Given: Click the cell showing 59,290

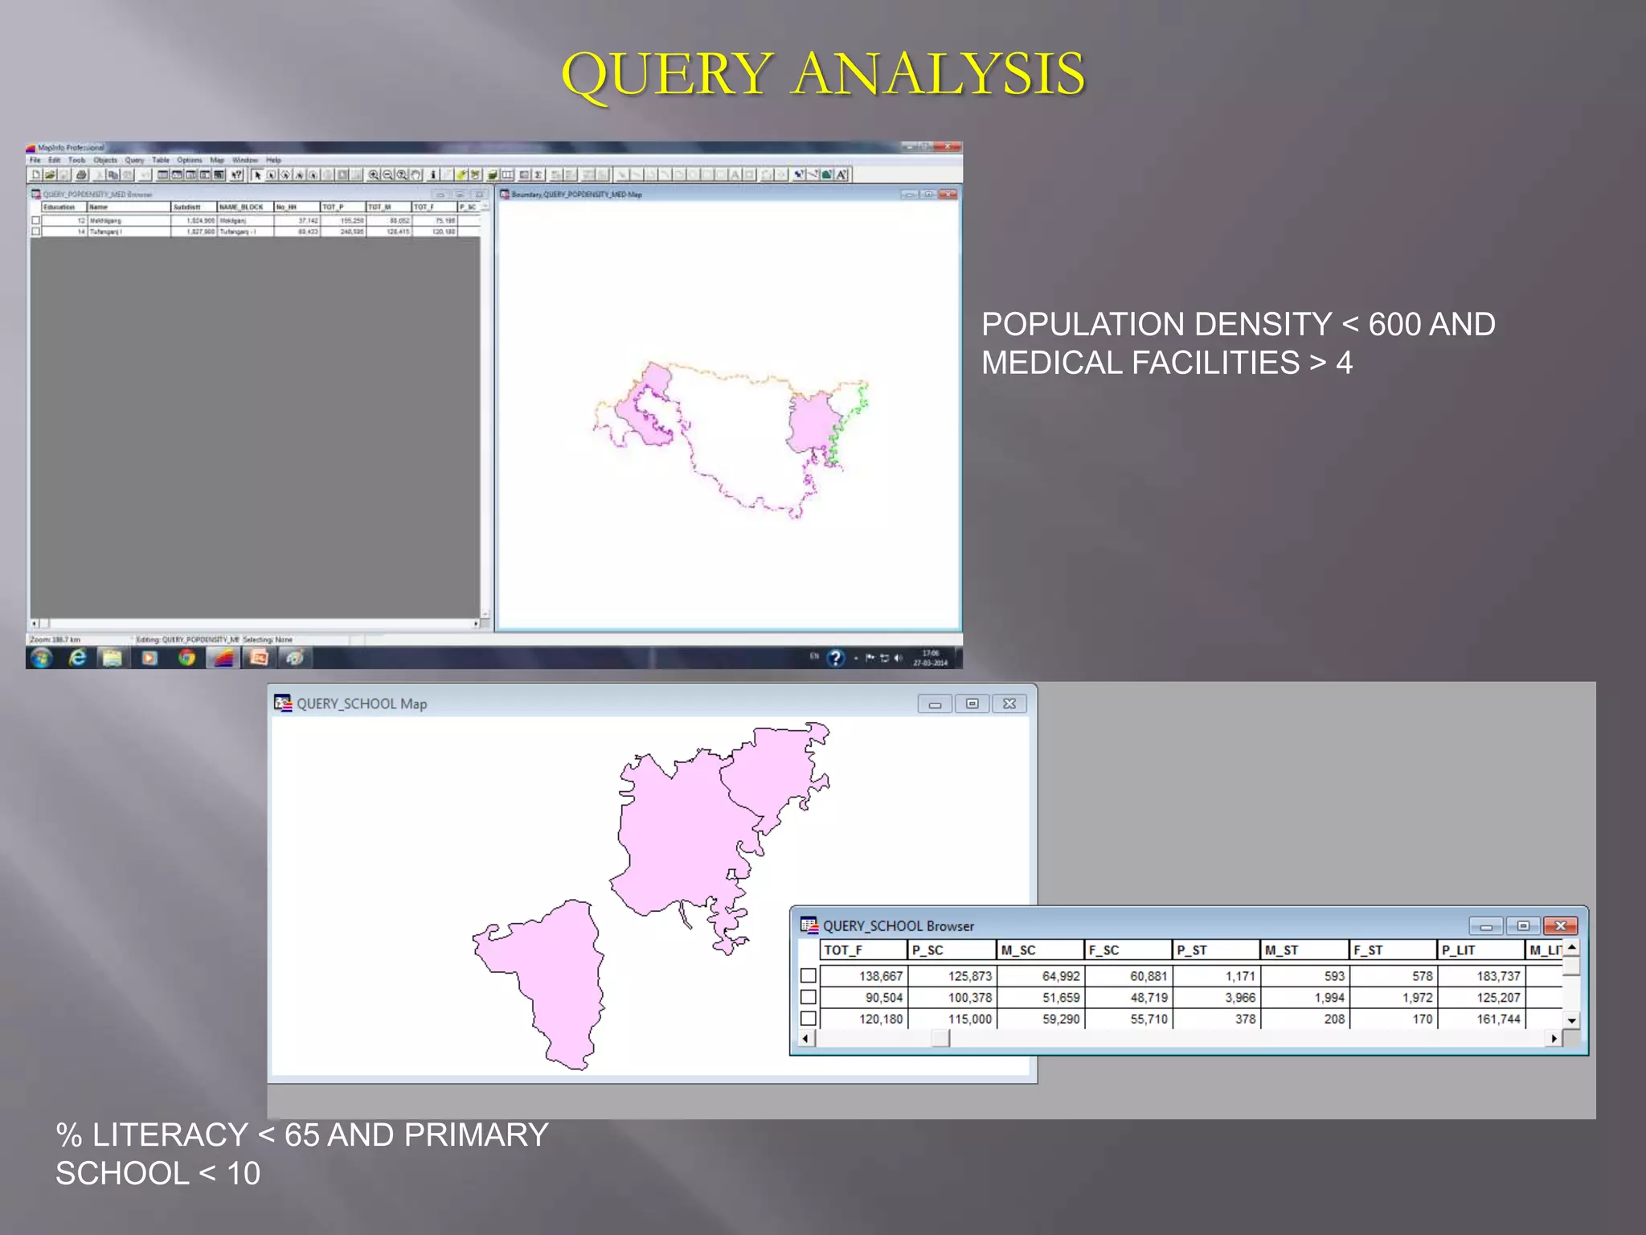Looking at the screenshot, I should tap(1039, 1019).
